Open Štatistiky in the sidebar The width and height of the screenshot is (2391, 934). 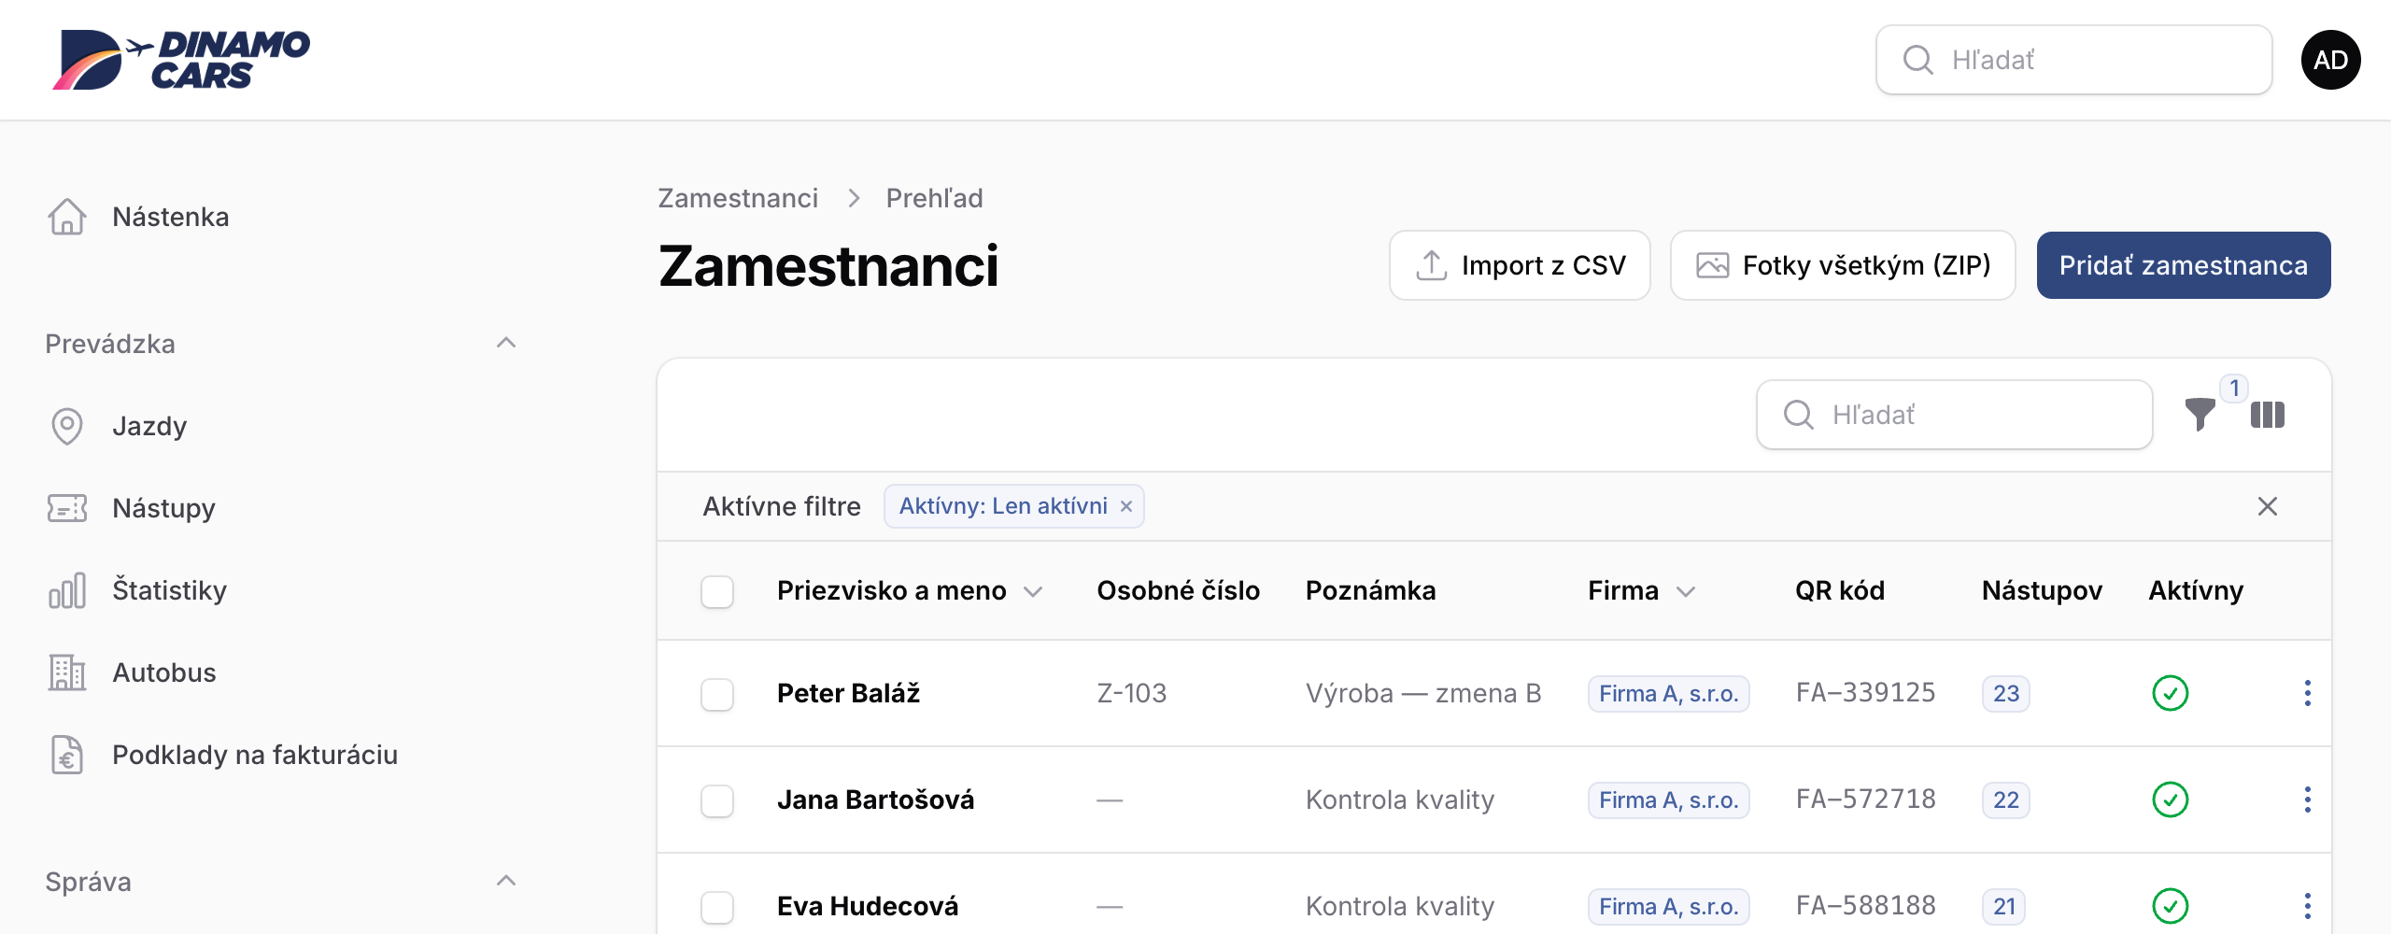[169, 590]
